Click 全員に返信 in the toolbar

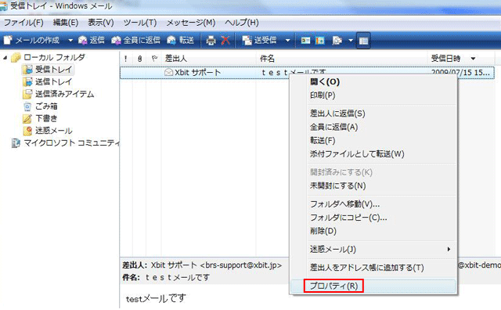pyautogui.click(x=135, y=40)
